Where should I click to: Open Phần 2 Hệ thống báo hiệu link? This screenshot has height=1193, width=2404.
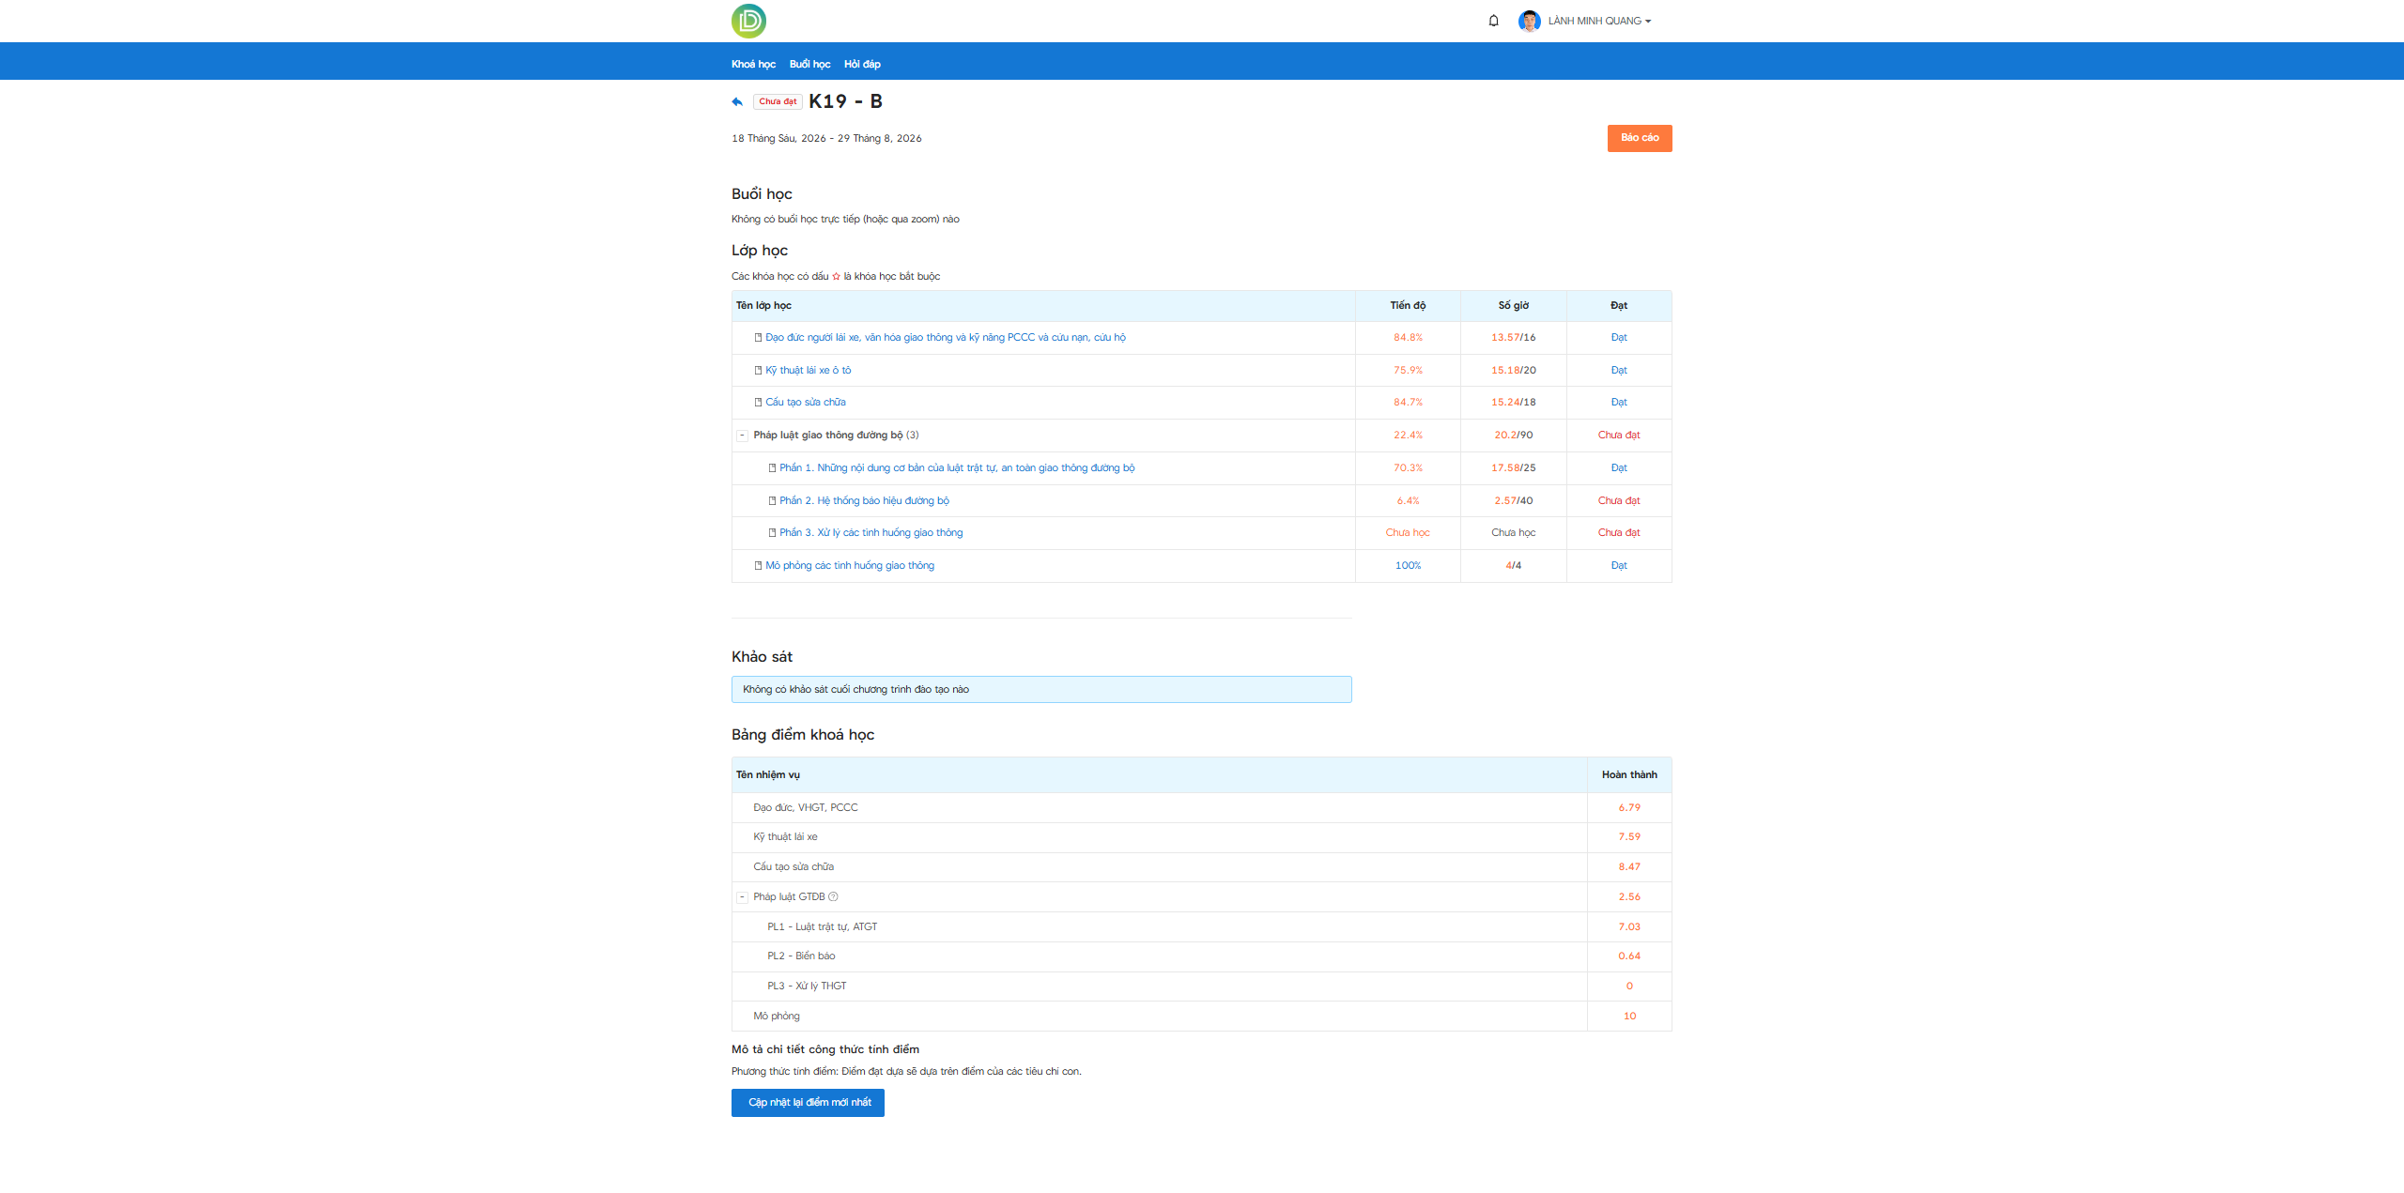click(x=864, y=501)
